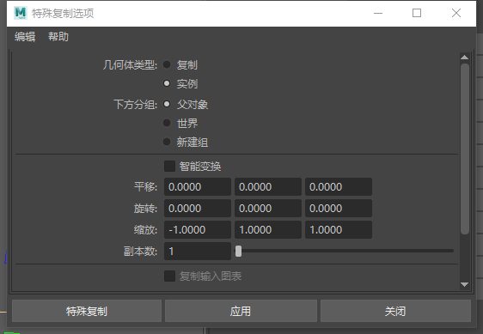Click the 应用 button
The height and width of the screenshot is (334, 483).
click(241, 311)
